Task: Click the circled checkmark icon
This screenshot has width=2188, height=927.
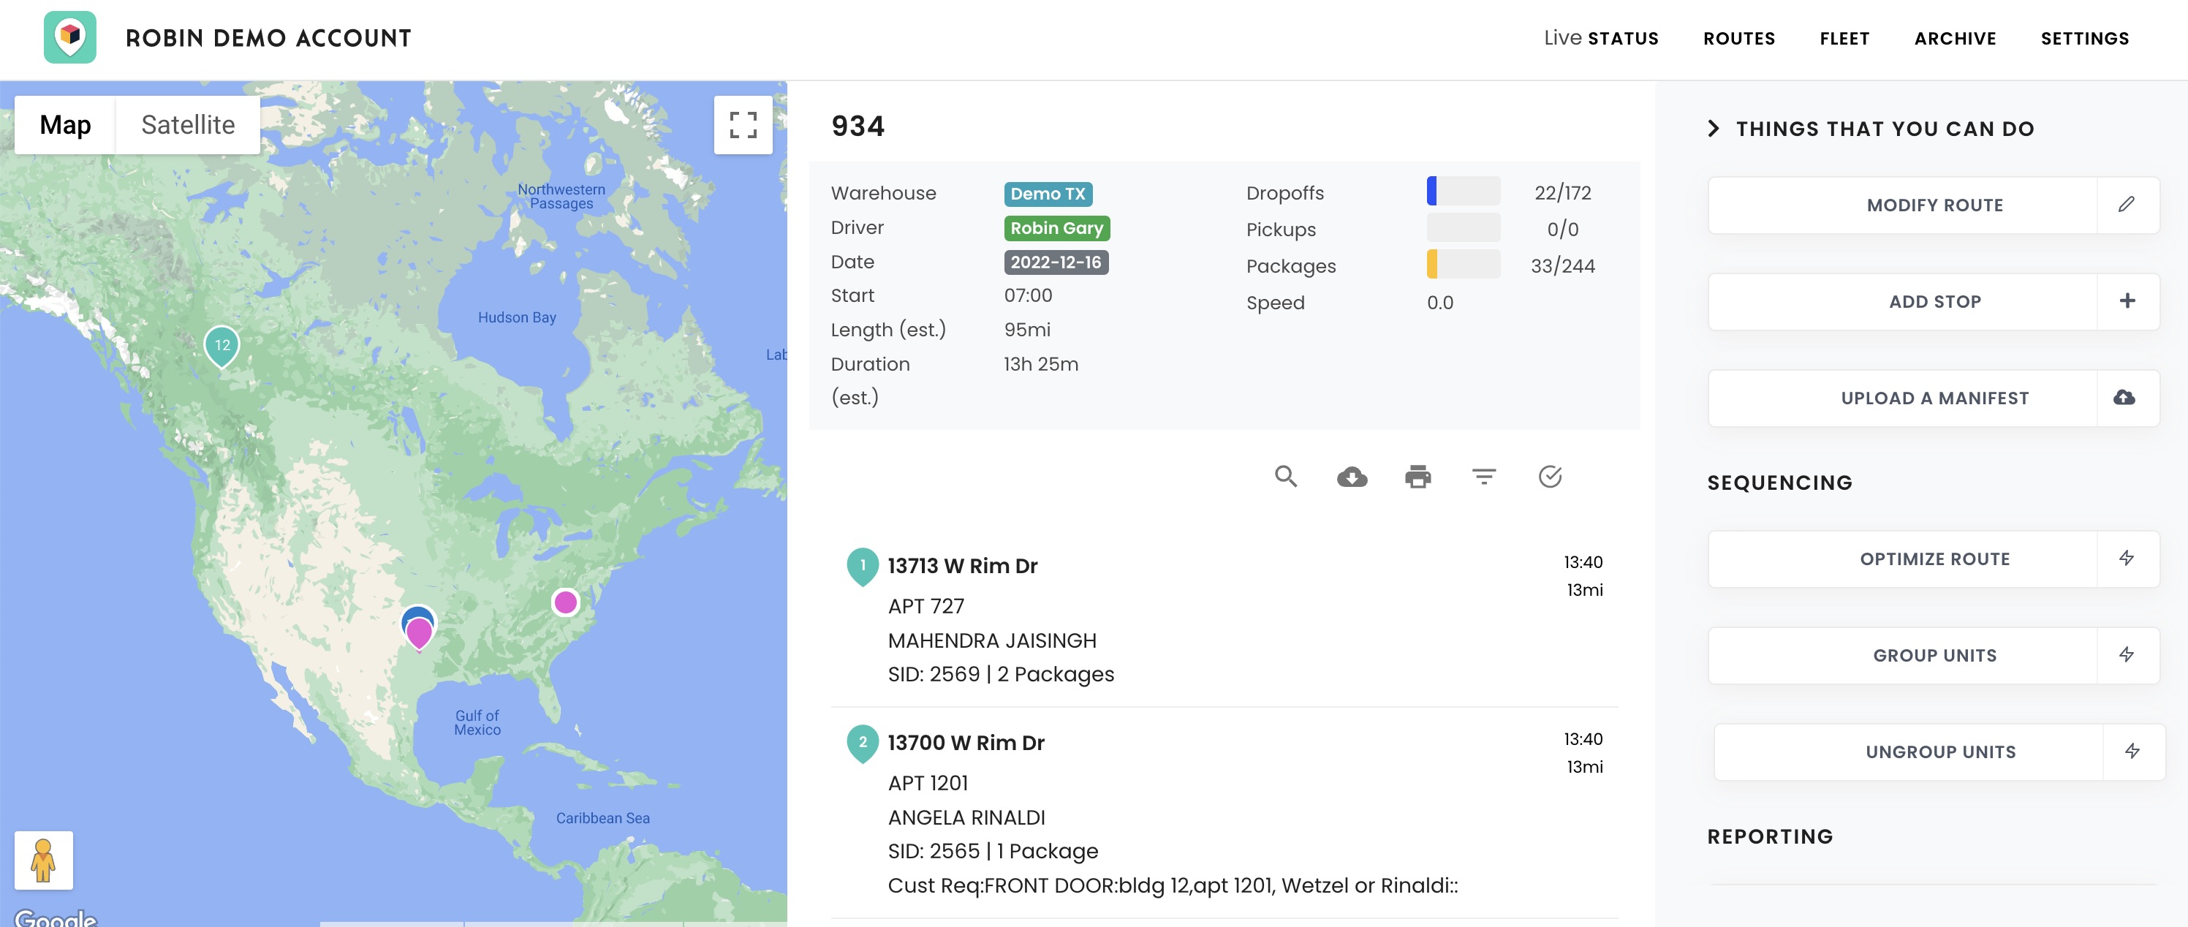Action: point(1549,477)
